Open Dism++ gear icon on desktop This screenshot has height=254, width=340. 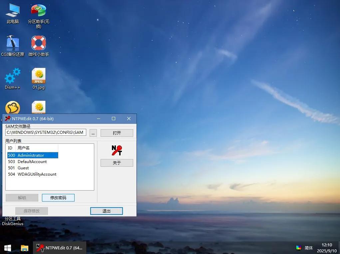pos(13,76)
